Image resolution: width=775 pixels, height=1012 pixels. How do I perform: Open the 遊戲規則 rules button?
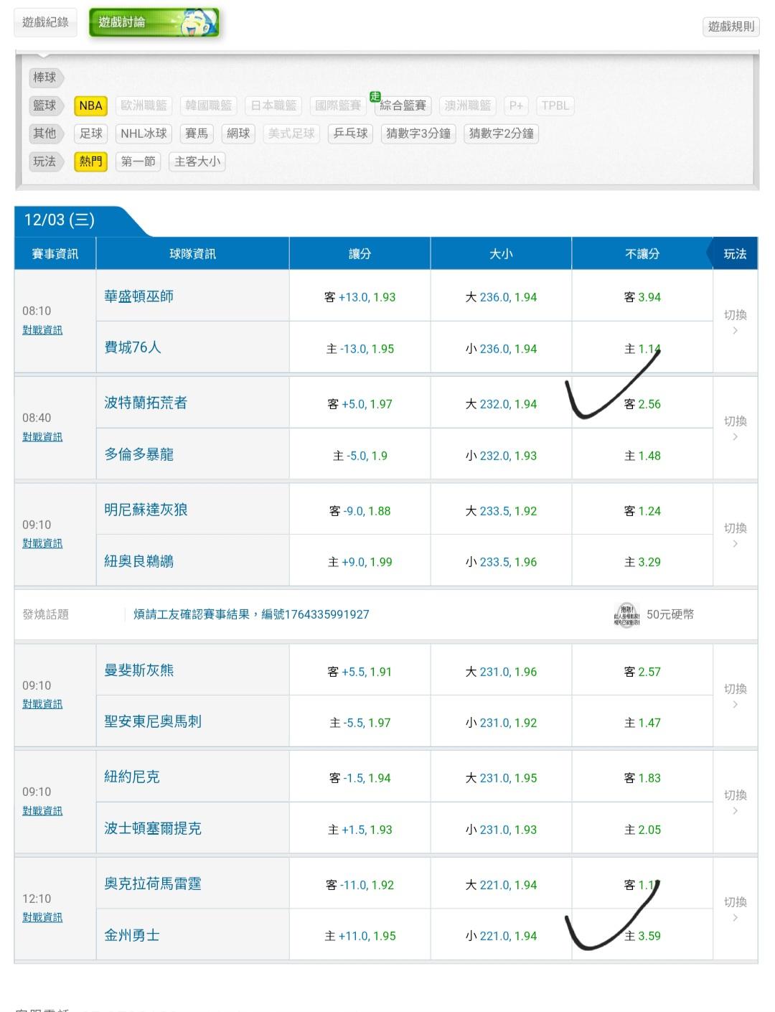731,27
